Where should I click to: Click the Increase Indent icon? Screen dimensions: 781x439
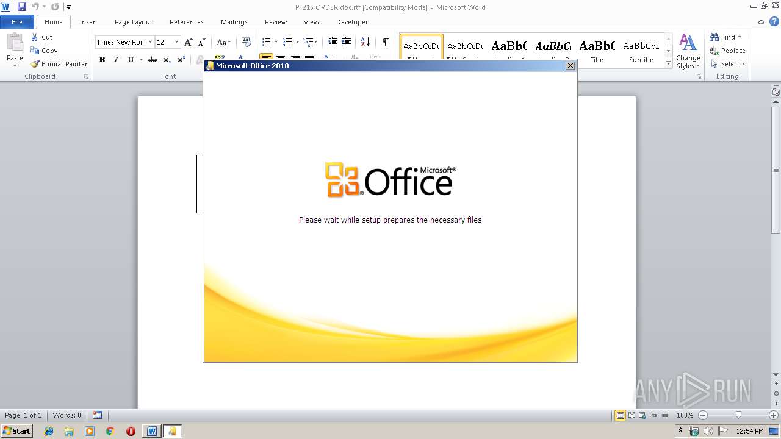pos(347,42)
